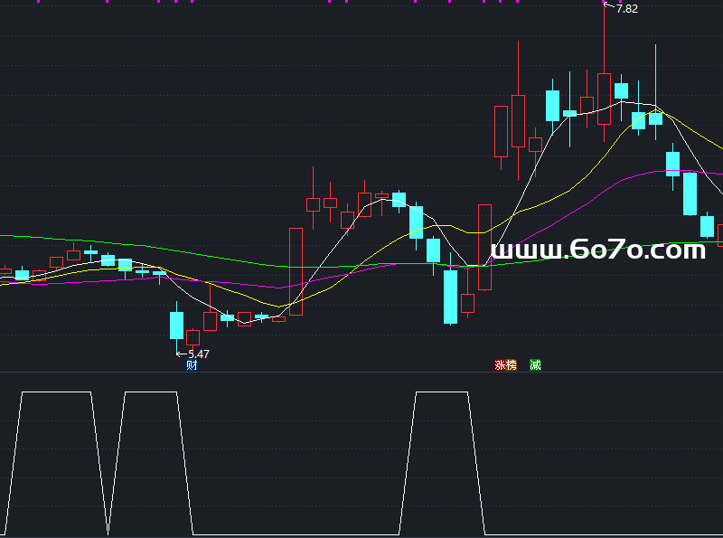Open the www.6o7o.com watermark link
Viewport: 723px width, 538px height.
tap(597, 250)
